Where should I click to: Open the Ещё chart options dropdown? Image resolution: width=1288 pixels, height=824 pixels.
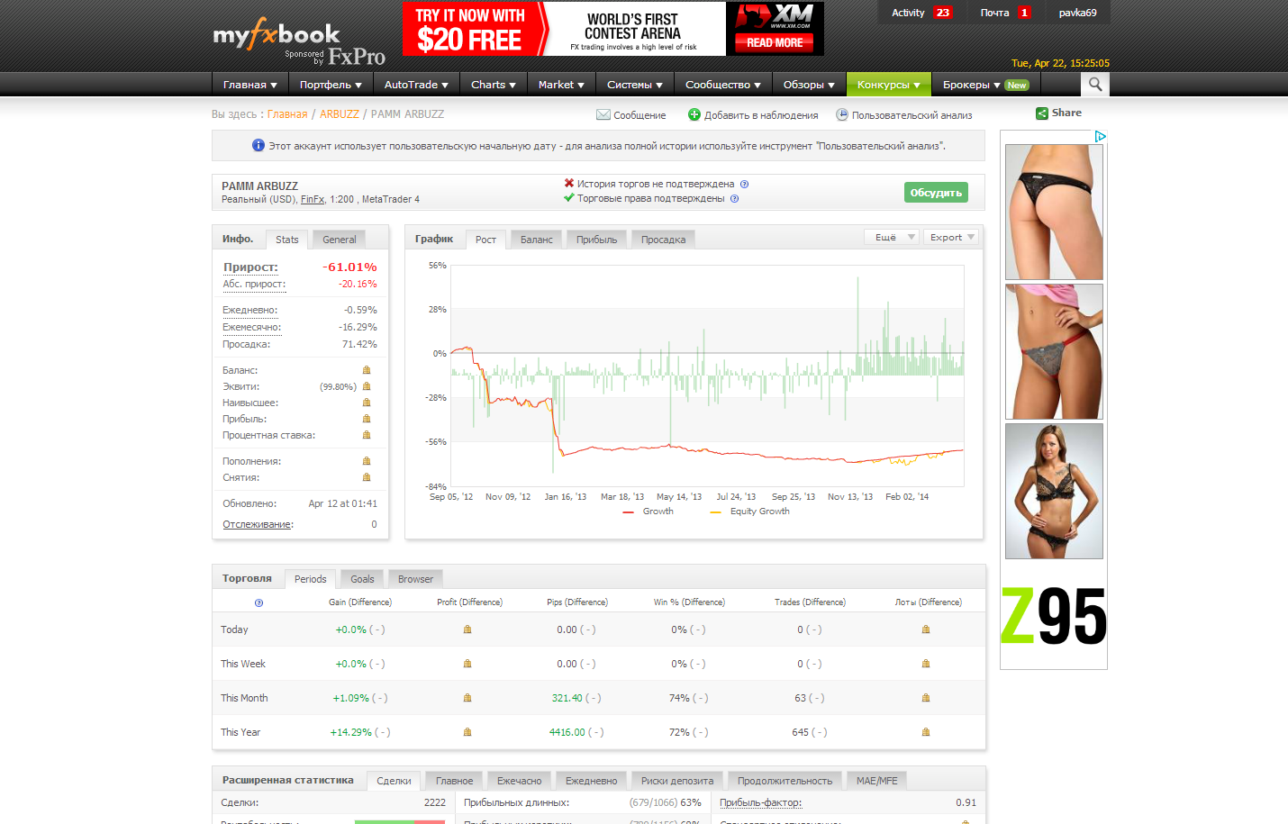click(891, 237)
